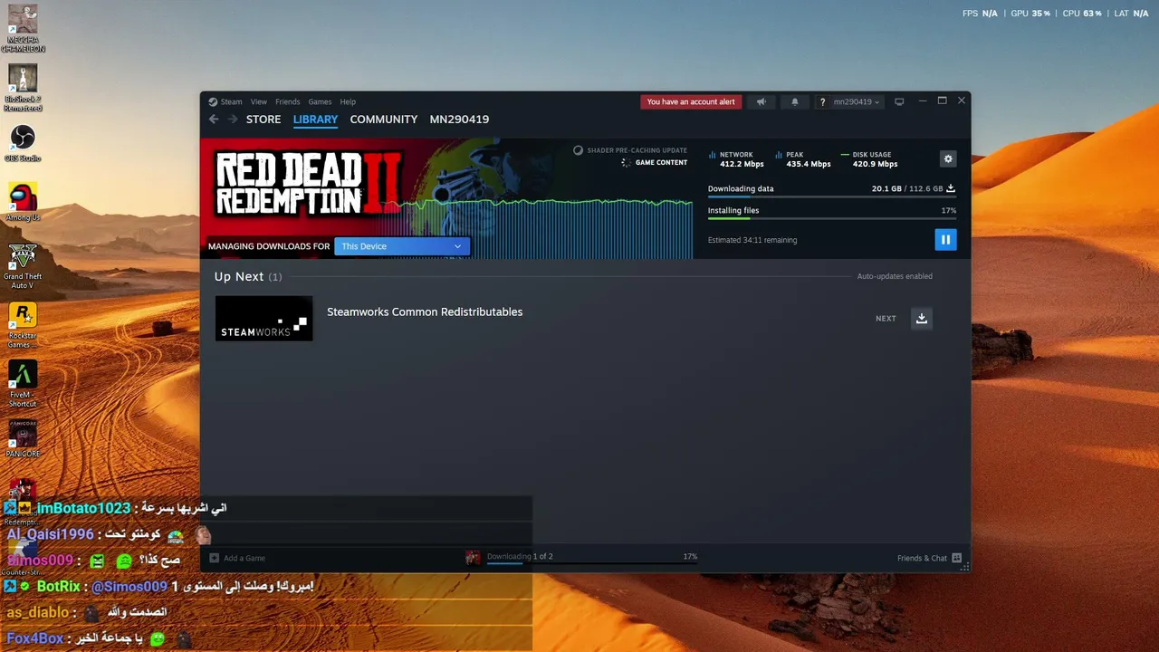The height and width of the screenshot is (652, 1159).
Task: Go to the STORE tab
Action: 263,120
